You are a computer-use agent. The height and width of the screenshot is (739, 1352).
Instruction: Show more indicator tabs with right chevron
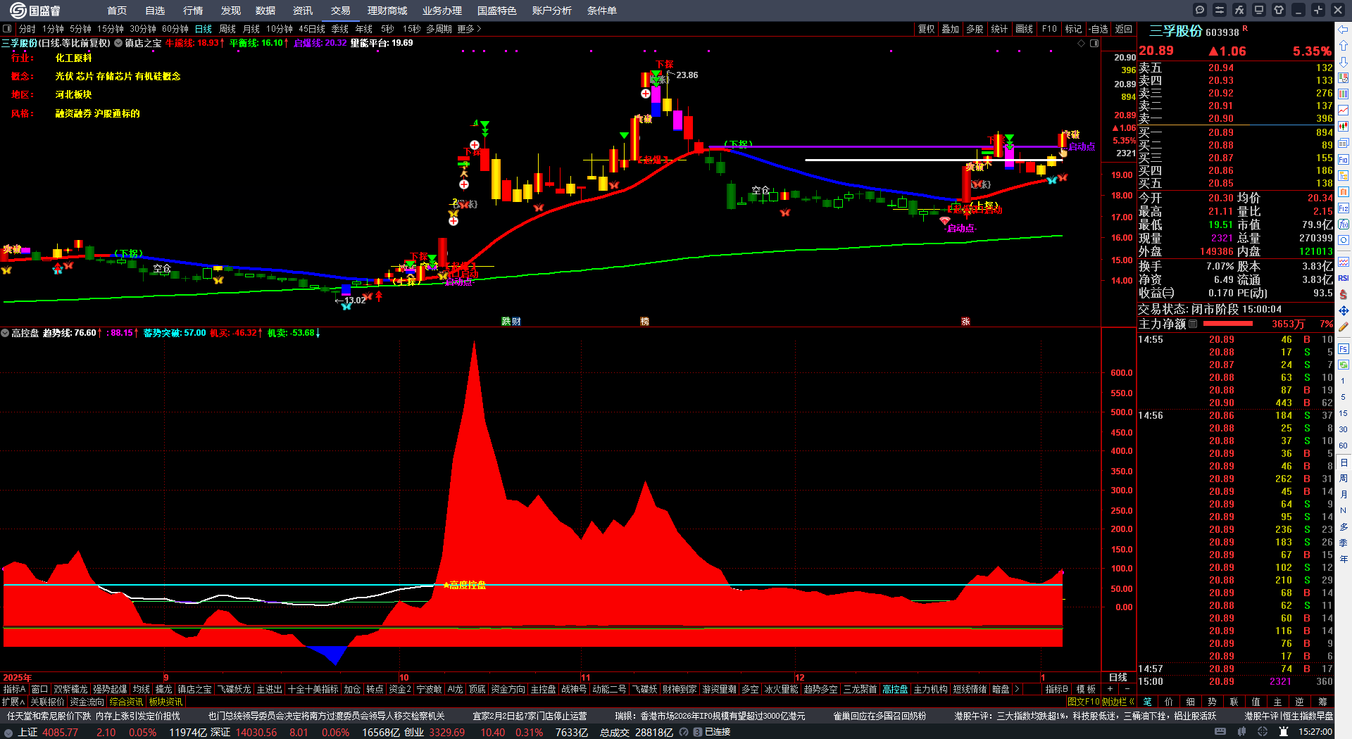click(1017, 689)
